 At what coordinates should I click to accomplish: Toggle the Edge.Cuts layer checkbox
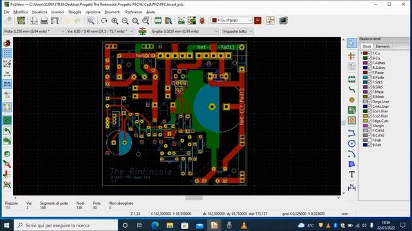370,121
